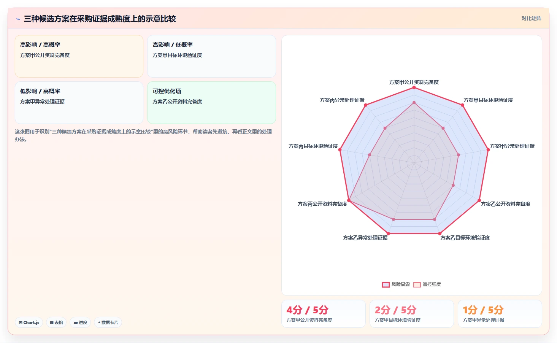Viewport: 557px width, 343px height.
Task: Click 方案甲异常处理证据 text in the quadrant card
Action: coord(42,102)
